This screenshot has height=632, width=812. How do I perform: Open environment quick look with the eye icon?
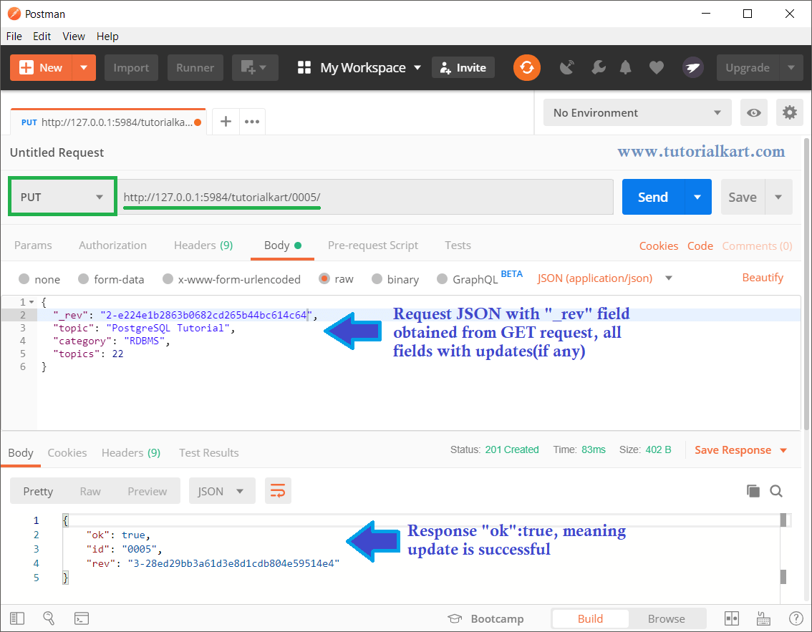753,112
